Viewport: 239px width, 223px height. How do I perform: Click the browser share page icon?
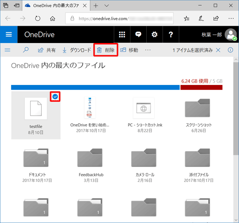pyautogui.click(x=216, y=19)
